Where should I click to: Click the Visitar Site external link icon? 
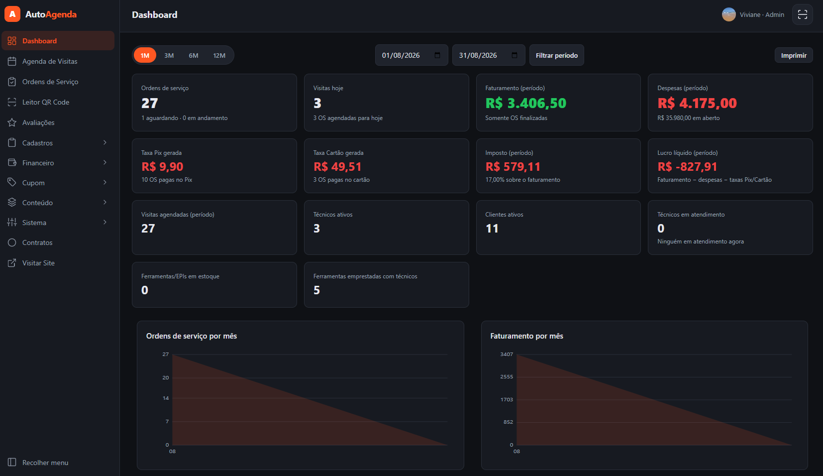12,263
